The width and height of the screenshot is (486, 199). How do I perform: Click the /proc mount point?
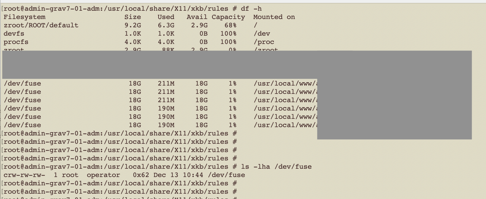(264, 42)
